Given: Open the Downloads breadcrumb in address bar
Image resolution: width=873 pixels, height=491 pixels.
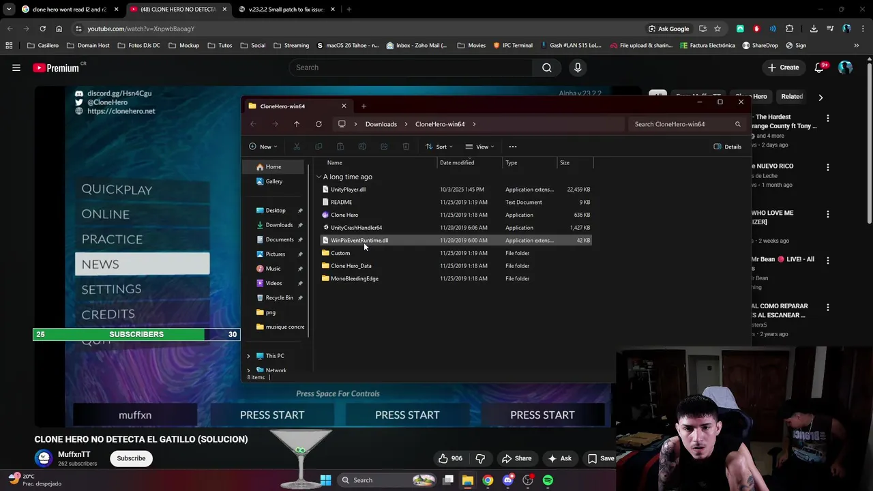Looking at the screenshot, I should coord(381,124).
